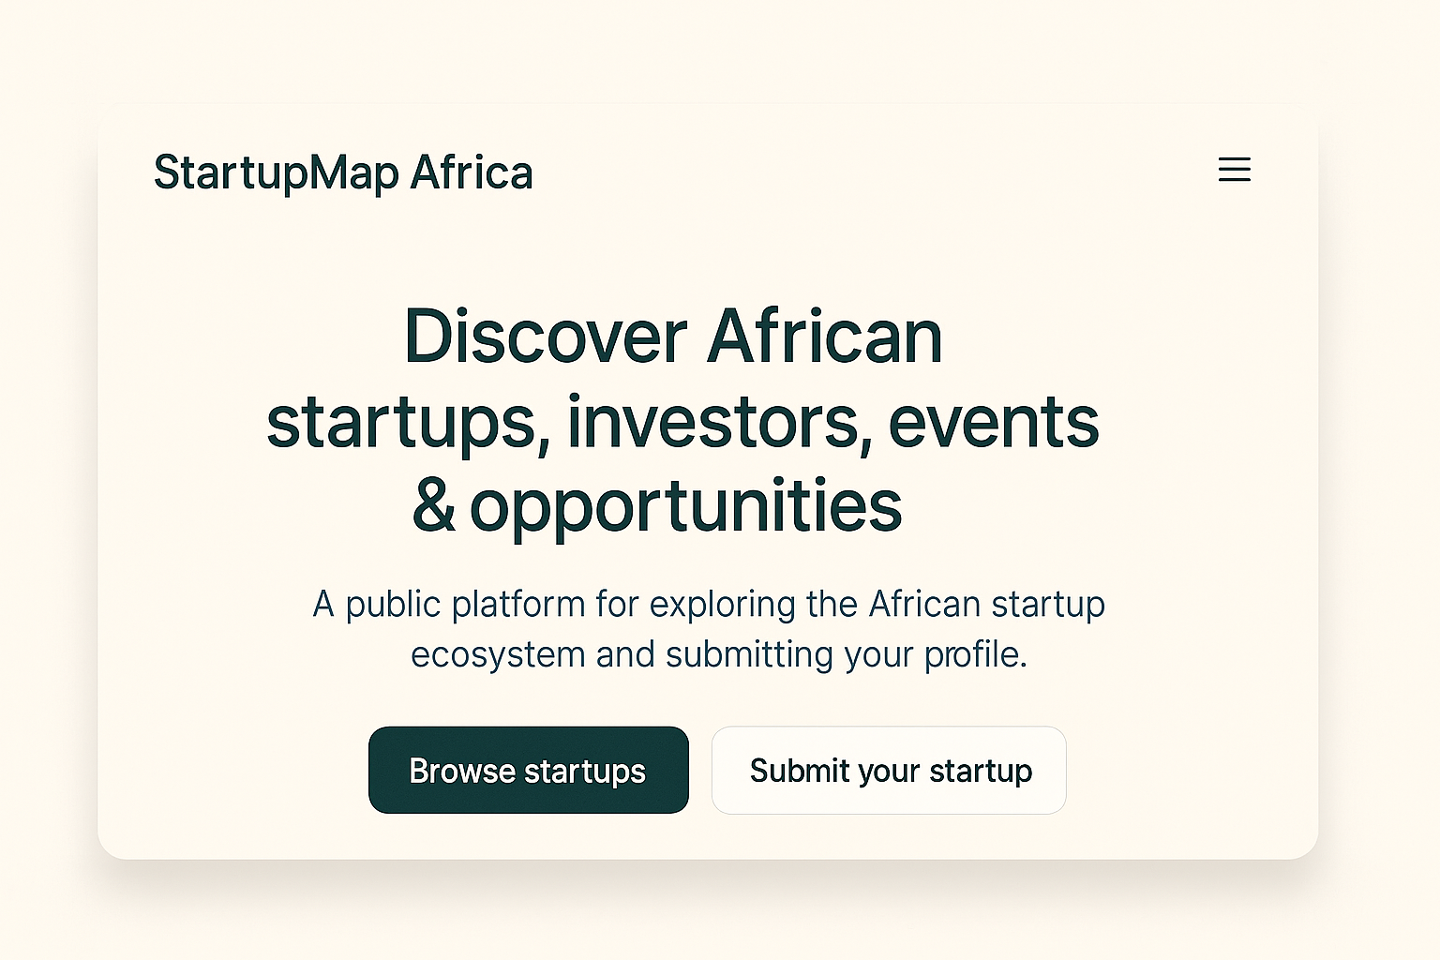Click the StartupMap Africa brand name text
The width and height of the screenshot is (1440, 960).
pos(343,172)
